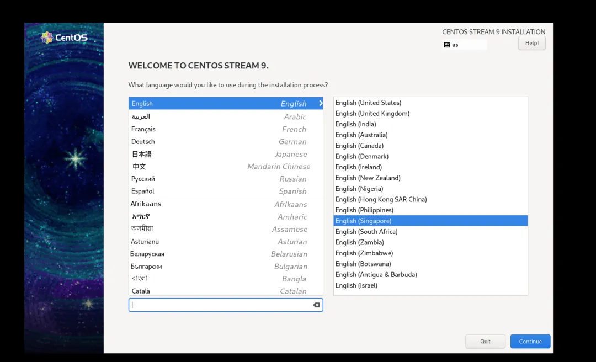Choose English (Ireland) locale
The image size is (596, 362).
pos(430,167)
